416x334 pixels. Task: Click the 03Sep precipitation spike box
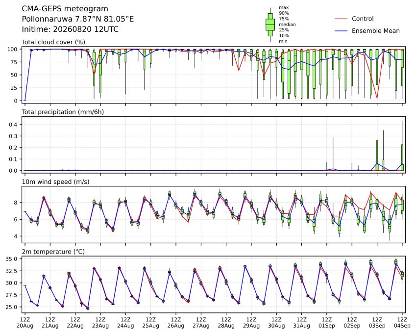[x=377, y=155]
